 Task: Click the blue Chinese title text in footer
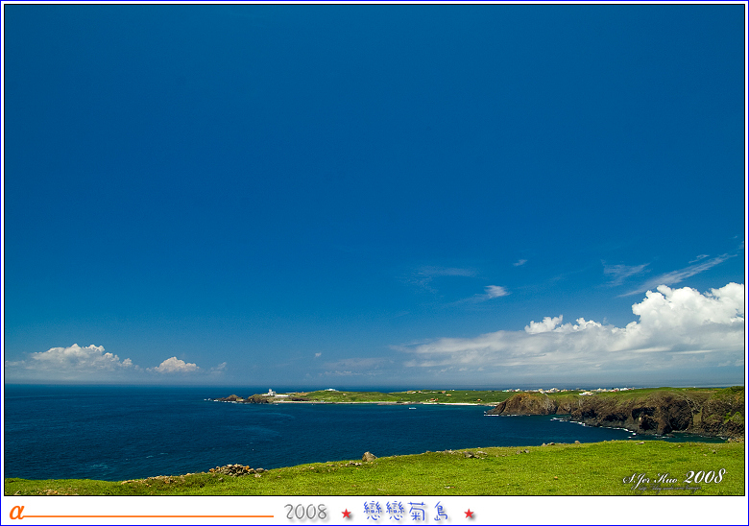[x=407, y=512]
